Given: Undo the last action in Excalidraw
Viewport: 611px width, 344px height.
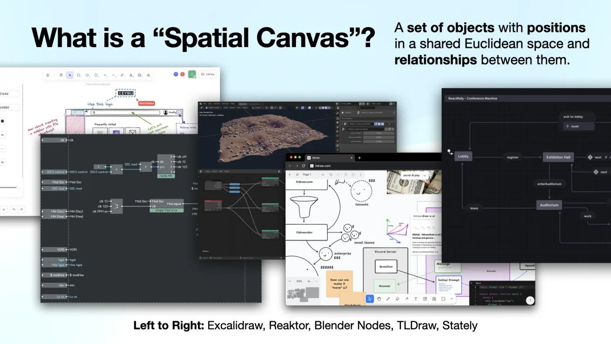Looking at the screenshot, I should [x=14, y=210].
